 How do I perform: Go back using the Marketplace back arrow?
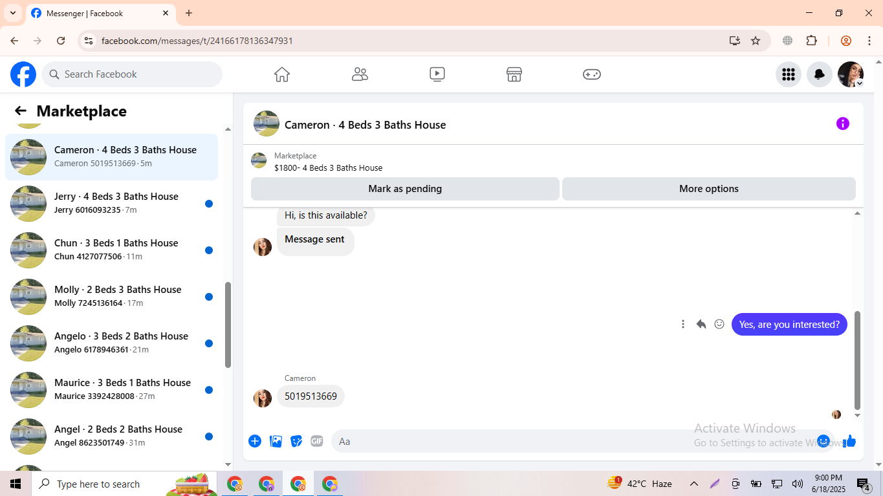tap(21, 111)
